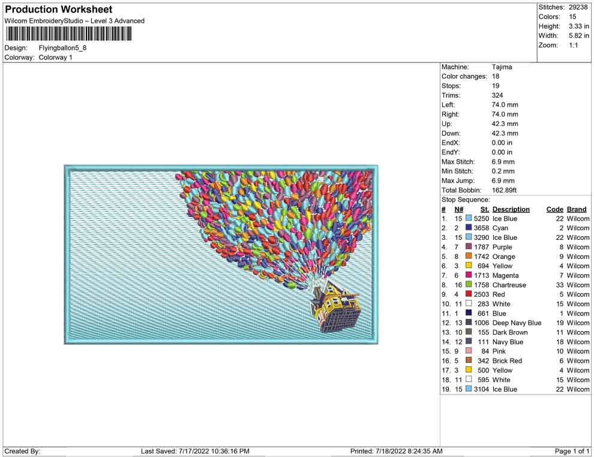Choose the White swatch with 595 stitches
Viewport: 594px width, 457px height.
tap(469, 379)
